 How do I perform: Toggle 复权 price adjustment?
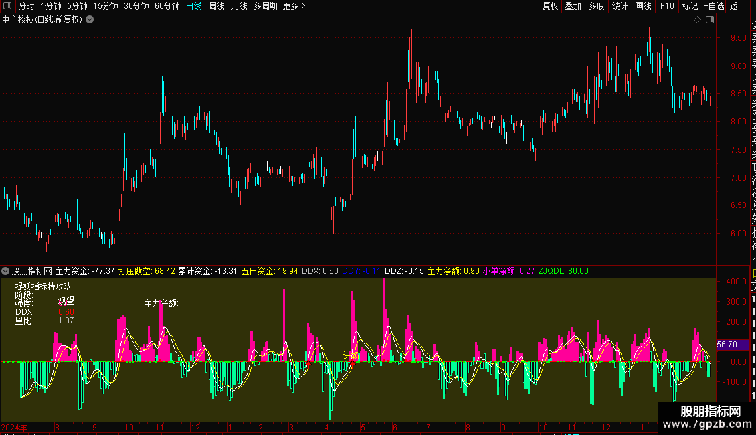click(x=550, y=7)
